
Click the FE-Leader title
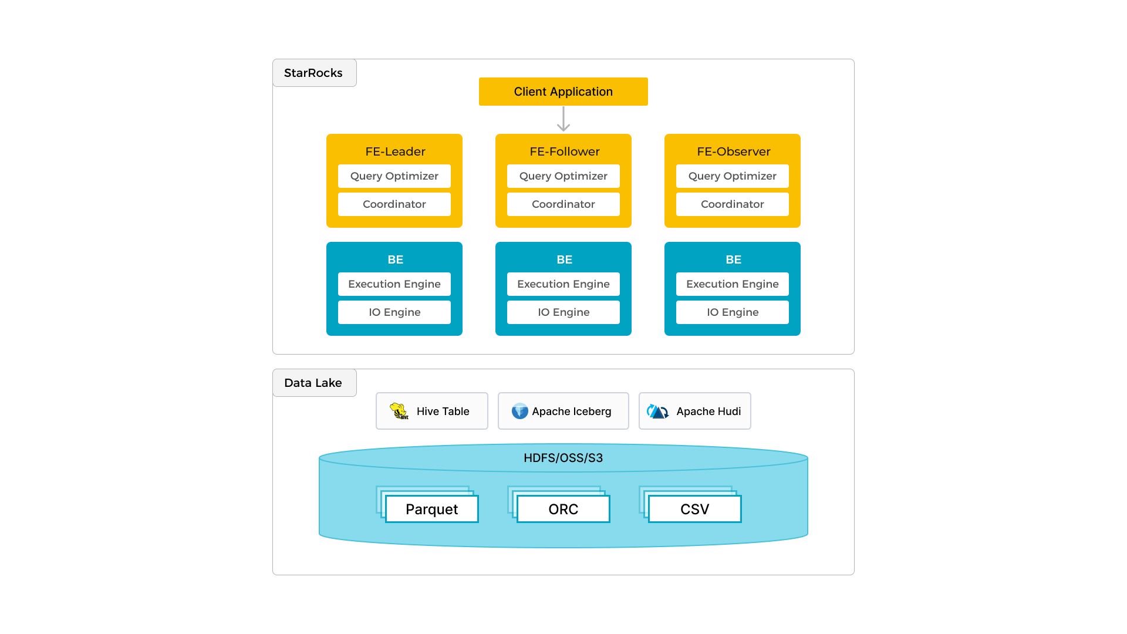pos(395,151)
